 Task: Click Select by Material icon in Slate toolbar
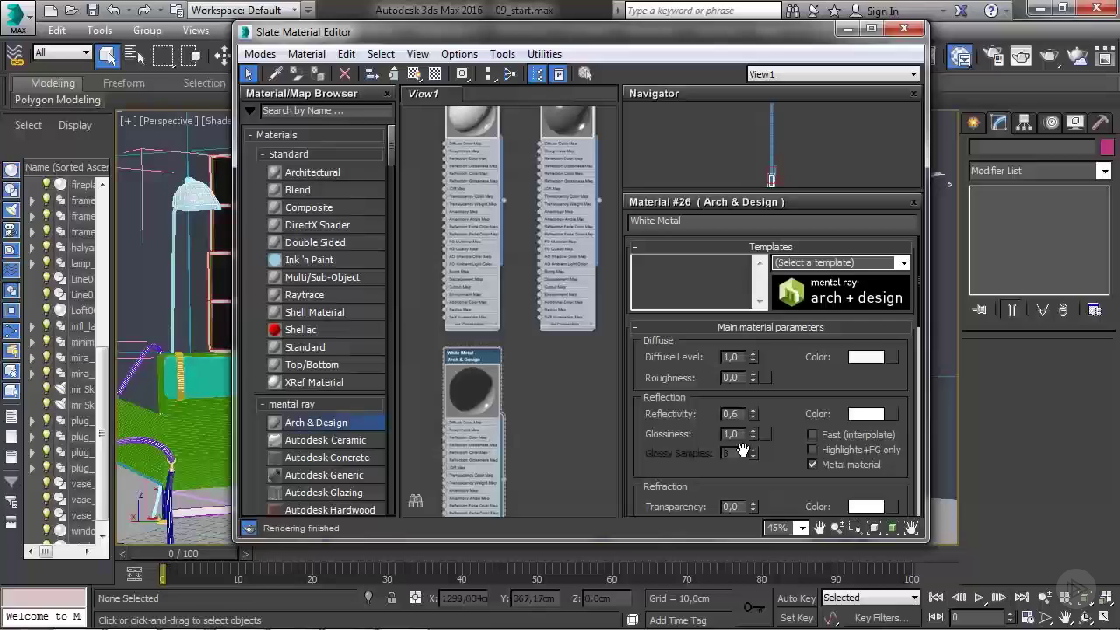585,74
